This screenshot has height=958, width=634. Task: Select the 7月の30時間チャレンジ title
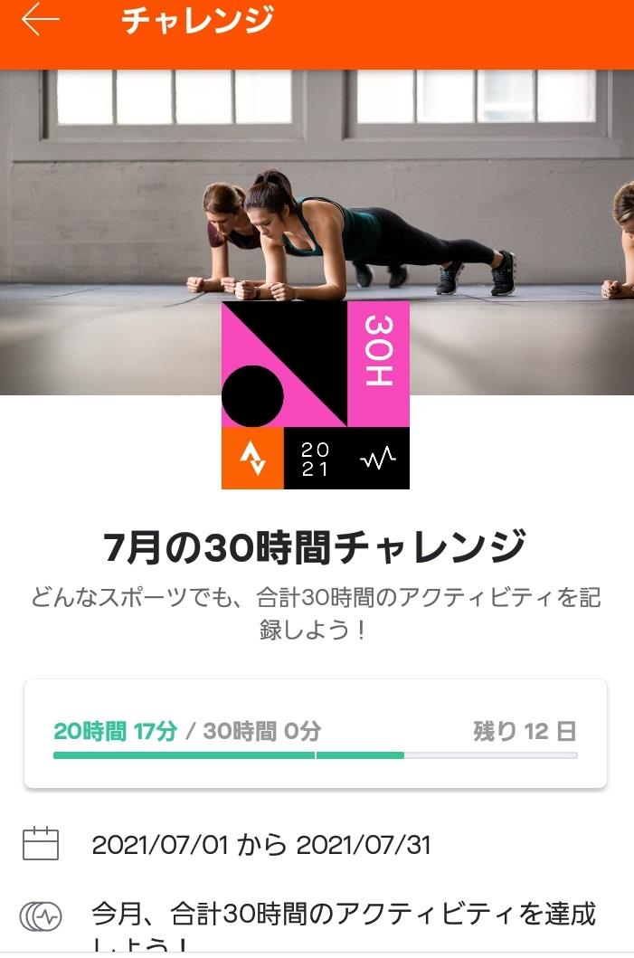coord(315,546)
